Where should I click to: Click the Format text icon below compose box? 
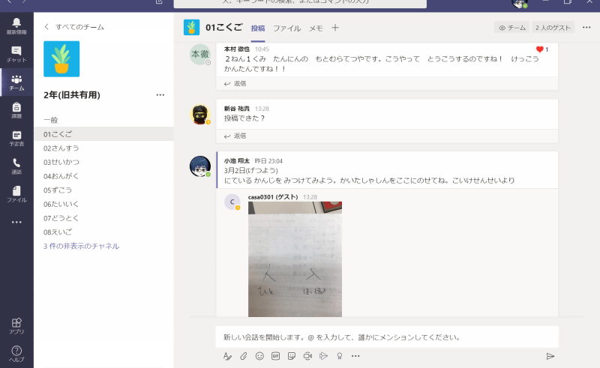[x=227, y=356]
